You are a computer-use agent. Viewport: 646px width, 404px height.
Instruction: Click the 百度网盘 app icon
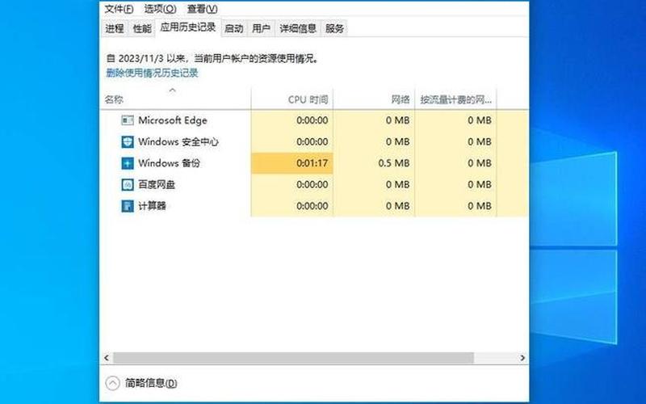point(128,185)
